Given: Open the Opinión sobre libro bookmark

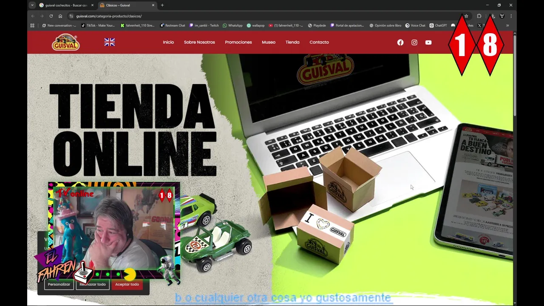Looking at the screenshot, I should click(x=385, y=25).
